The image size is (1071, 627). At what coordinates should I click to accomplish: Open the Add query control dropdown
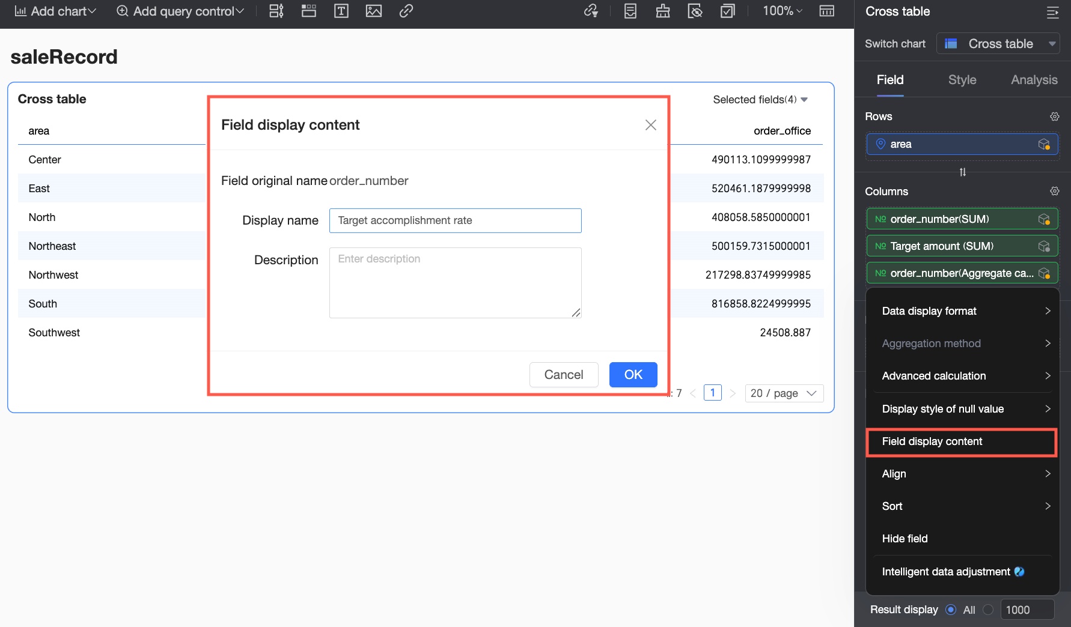pos(180,11)
